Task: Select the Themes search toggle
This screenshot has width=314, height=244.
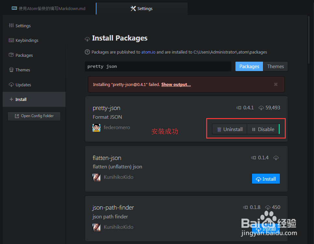Action: (275, 67)
